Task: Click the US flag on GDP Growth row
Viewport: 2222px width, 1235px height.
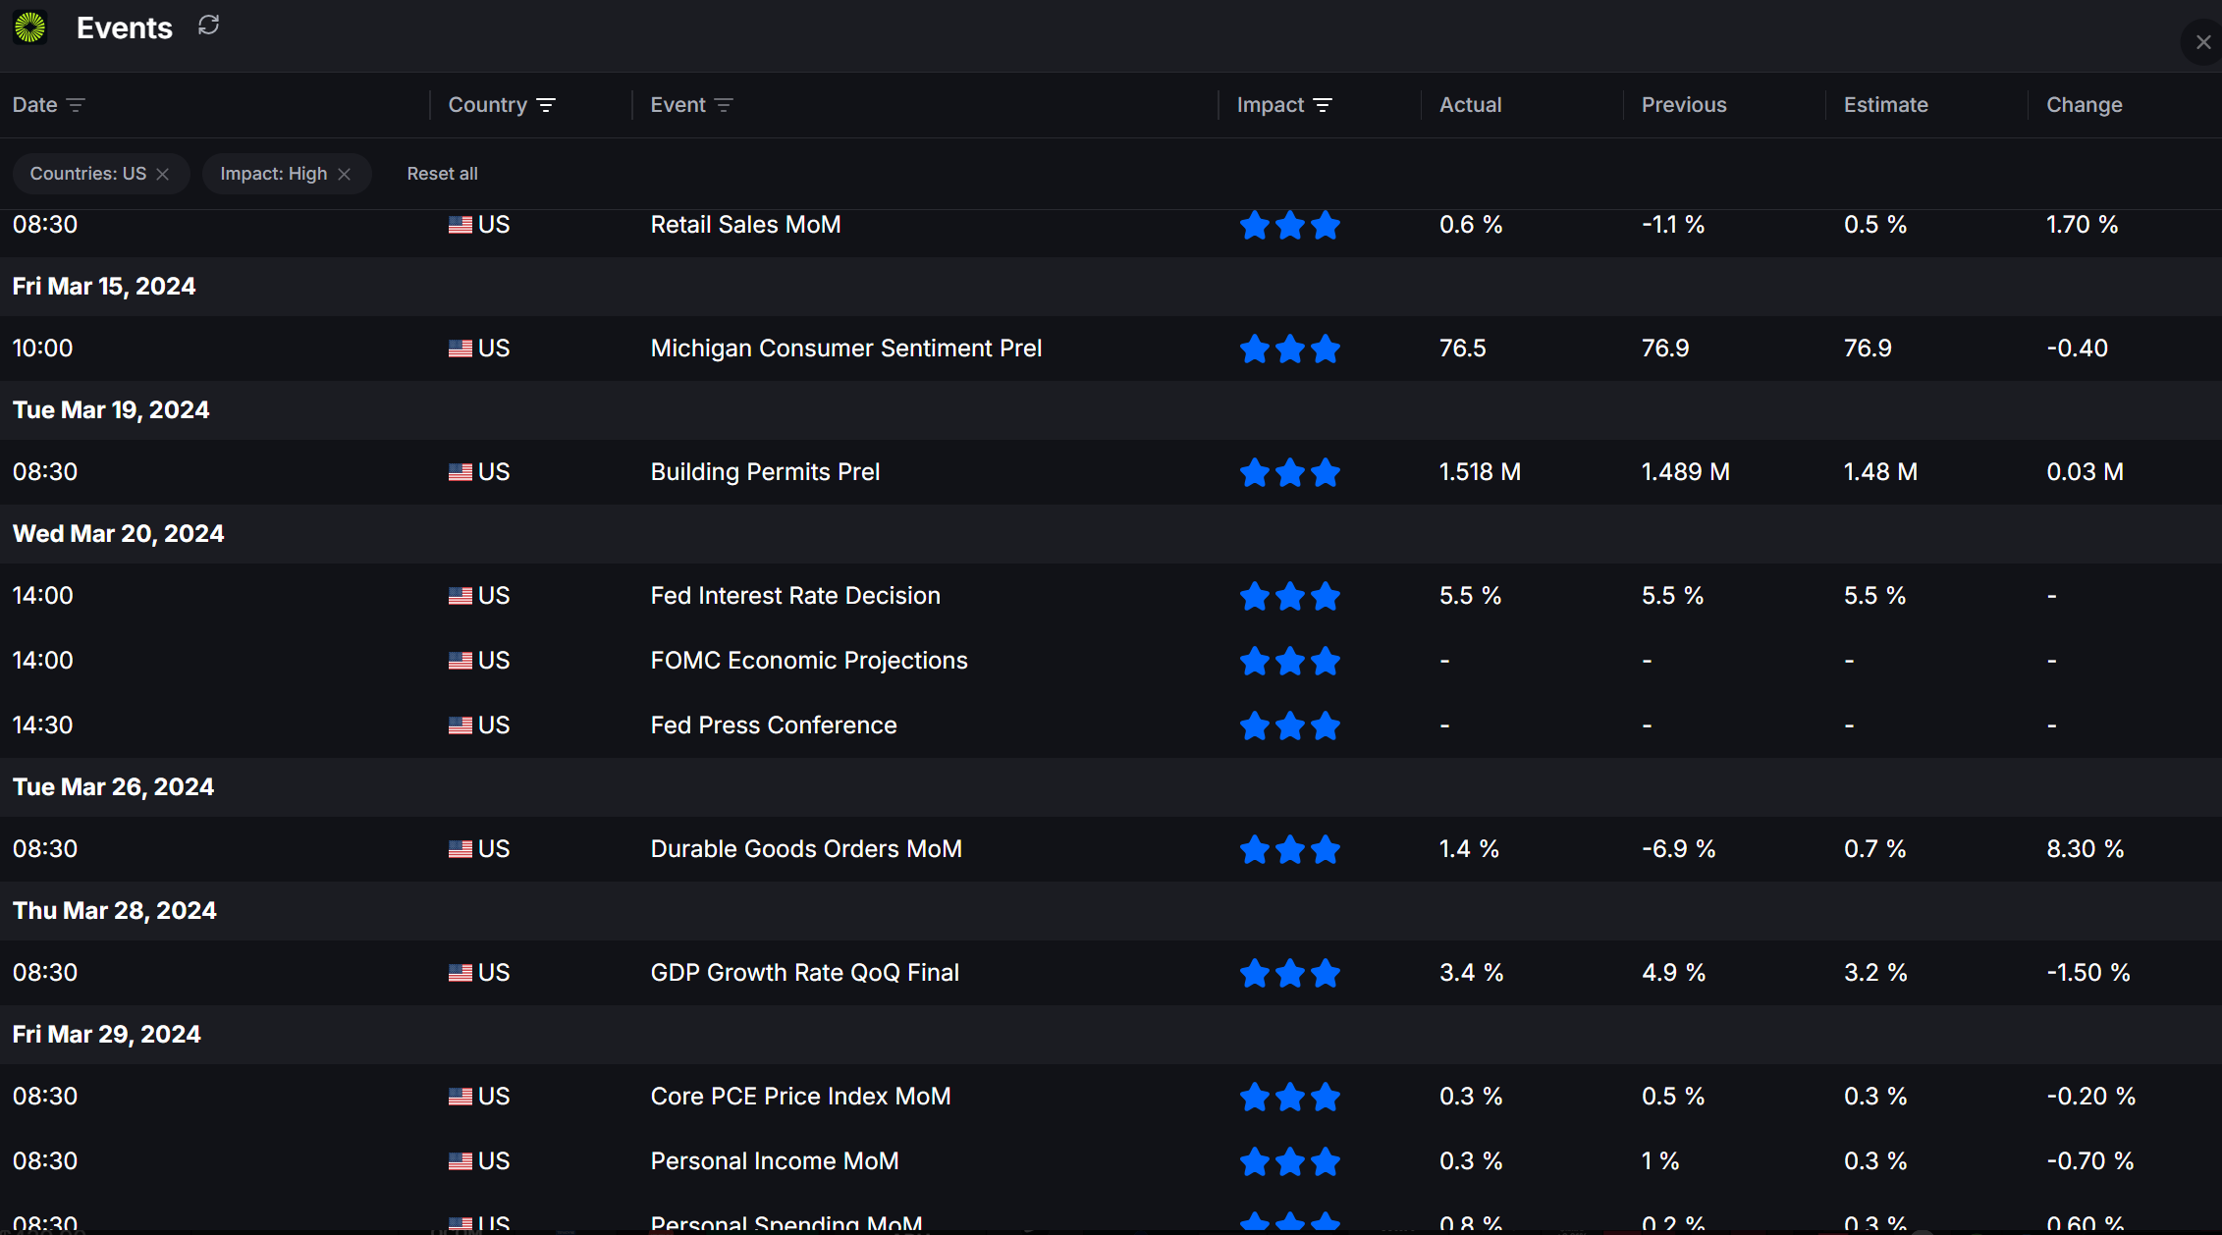Action: (x=461, y=973)
